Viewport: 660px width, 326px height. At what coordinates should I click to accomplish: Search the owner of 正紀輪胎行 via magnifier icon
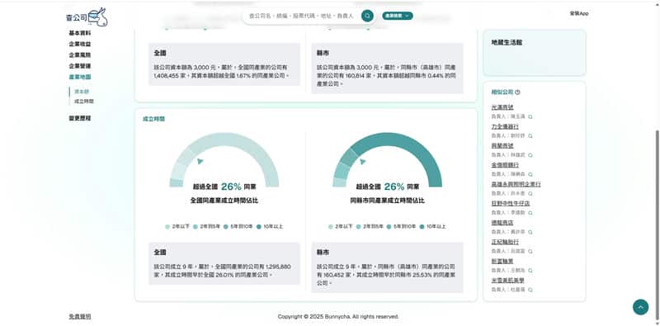tap(530, 251)
